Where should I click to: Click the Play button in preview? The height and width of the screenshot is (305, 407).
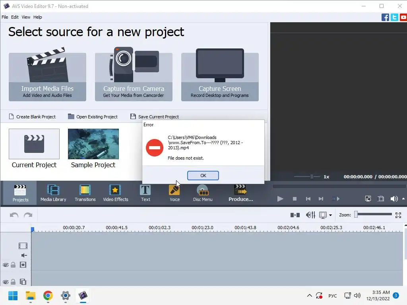click(x=280, y=199)
